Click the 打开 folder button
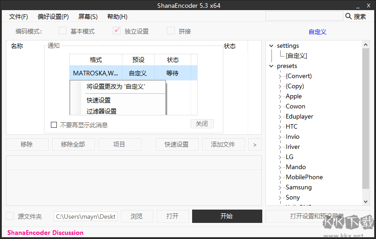Image resolution: width=376 pixels, height=239 pixels. (173, 216)
